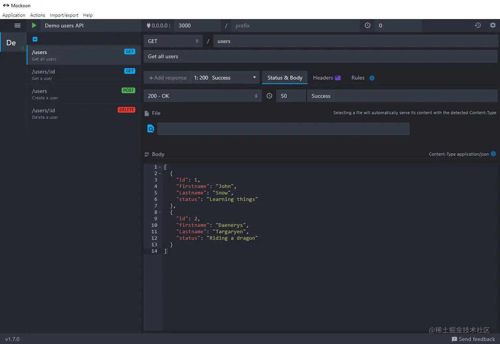The image size is (500, 344).
Task: Click the latency clock icon in header
Action: tap(367, 25)
